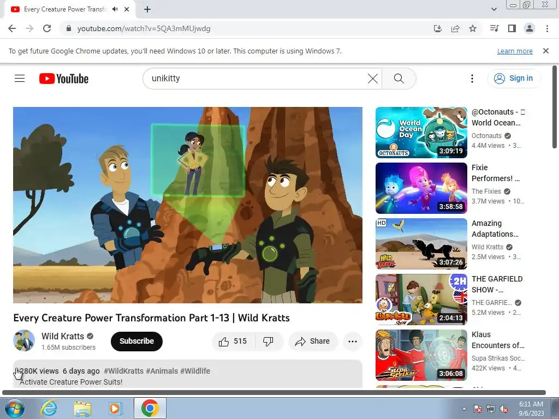Dismiss the Chrome update notification bar
The height and width of the screenshot is (419, 559).
pyautogui.click(x=546, y=51)
